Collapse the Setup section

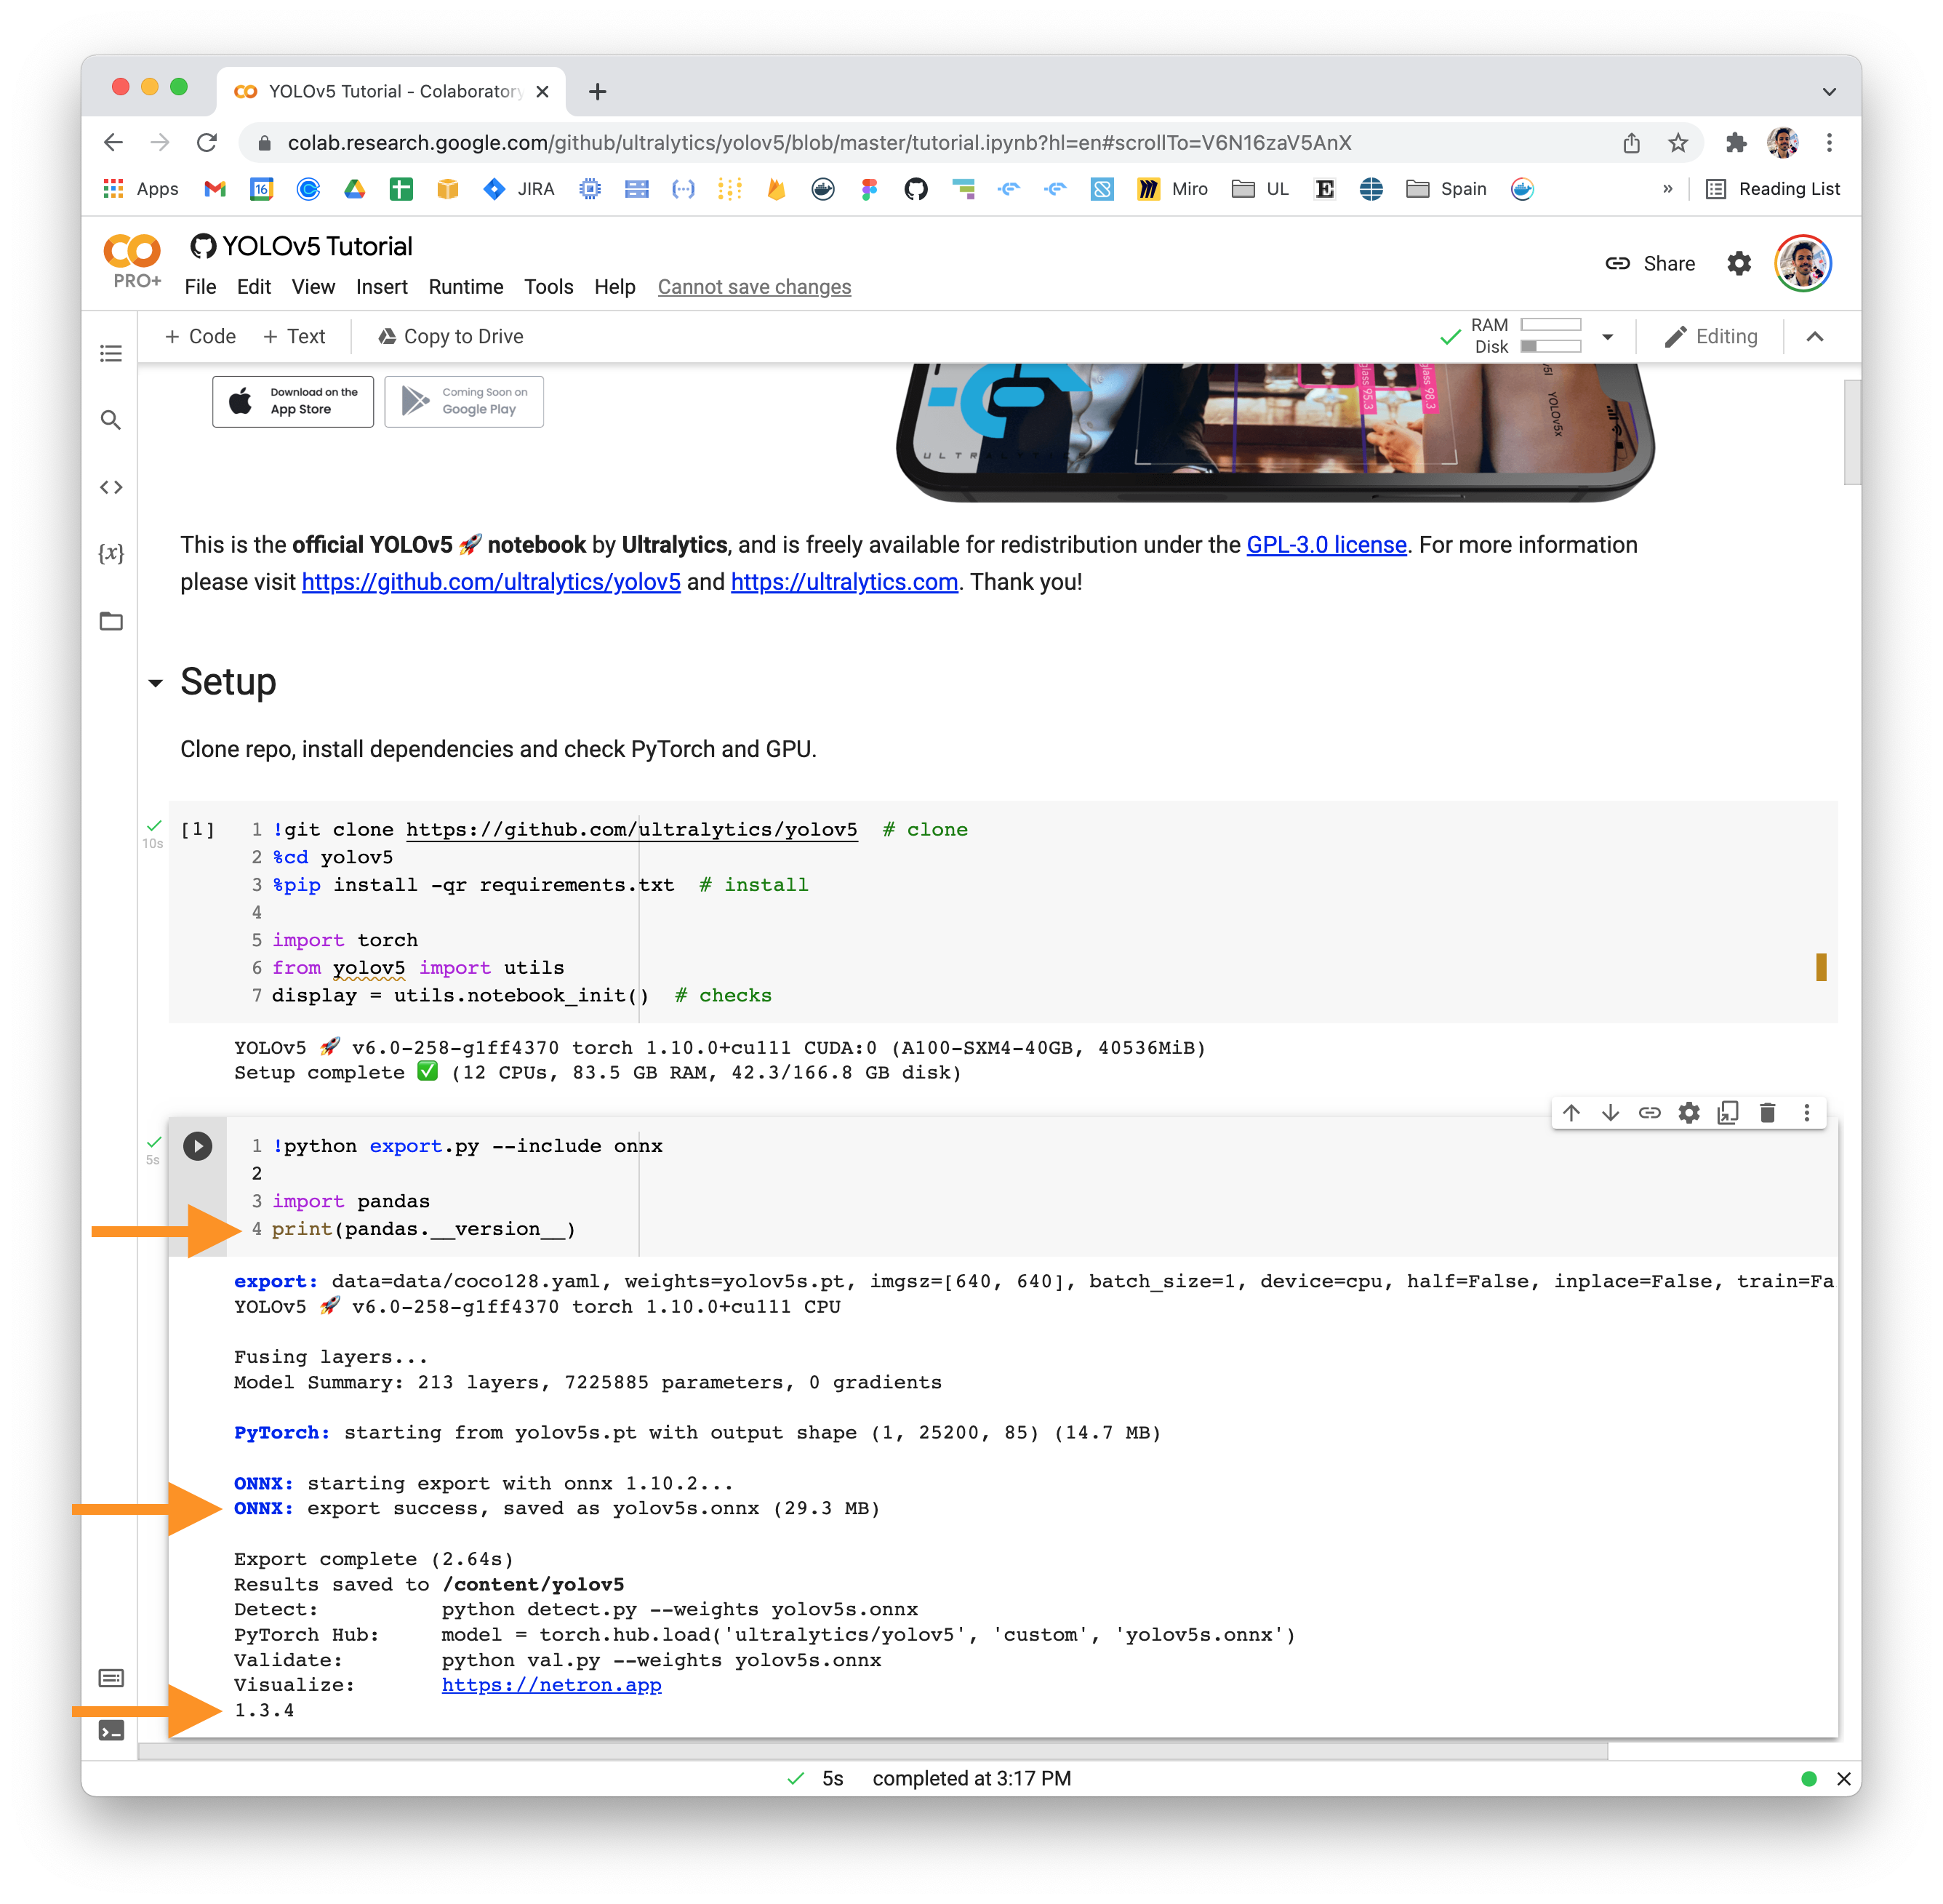click(155, 682)
